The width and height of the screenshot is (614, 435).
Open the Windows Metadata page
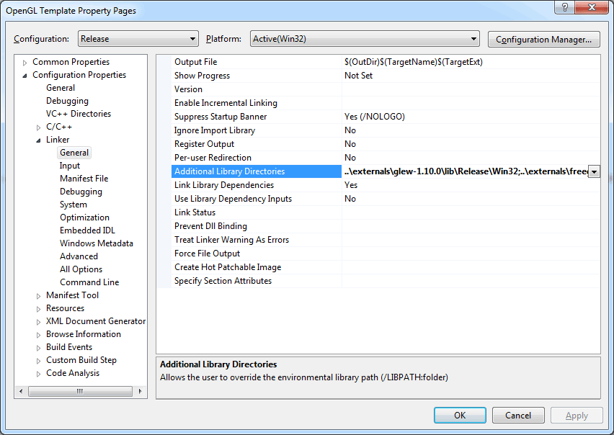(97, 243)
